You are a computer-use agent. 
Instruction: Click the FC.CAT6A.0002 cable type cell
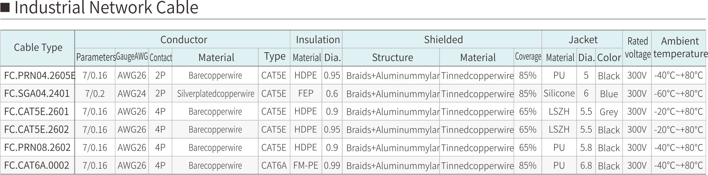[x=37, y=165]
